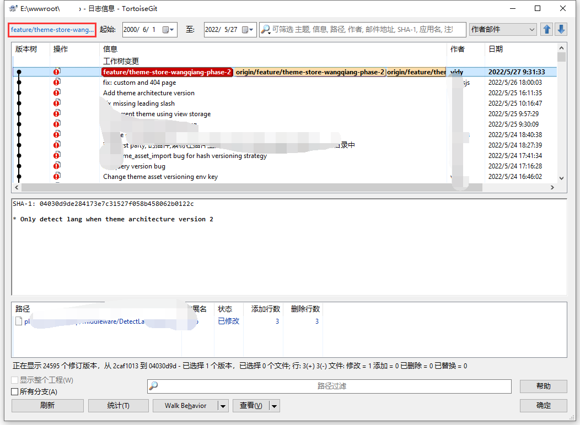Click the modified action icon on the 2022/5/24 16:46:02 row
The height and width of the screenshot is (425, 580).
[x=57, y=176]
